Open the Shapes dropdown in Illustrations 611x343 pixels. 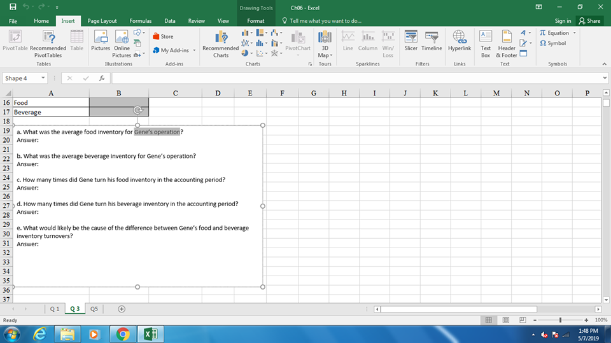(139, 32)
